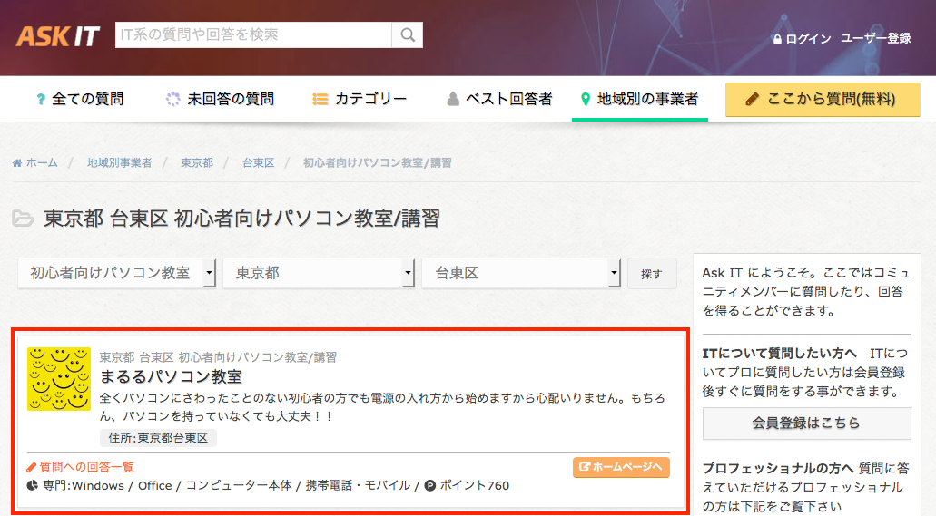This screenshot has width=936, height=516.
Task: Click the listing caption 東京都 台東区 初心者向けパソコン教室/講習
Action: click(218, 357)
